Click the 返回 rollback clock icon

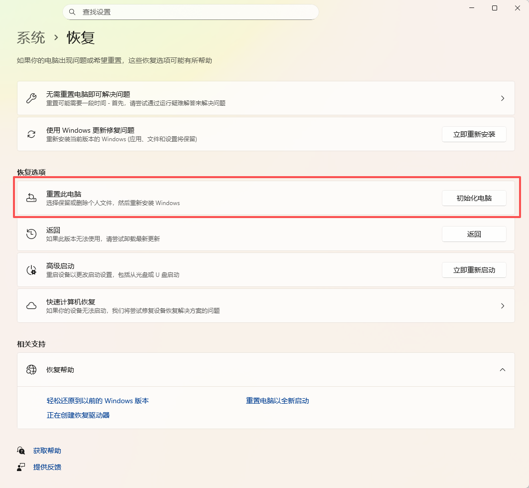click(31, 234)
